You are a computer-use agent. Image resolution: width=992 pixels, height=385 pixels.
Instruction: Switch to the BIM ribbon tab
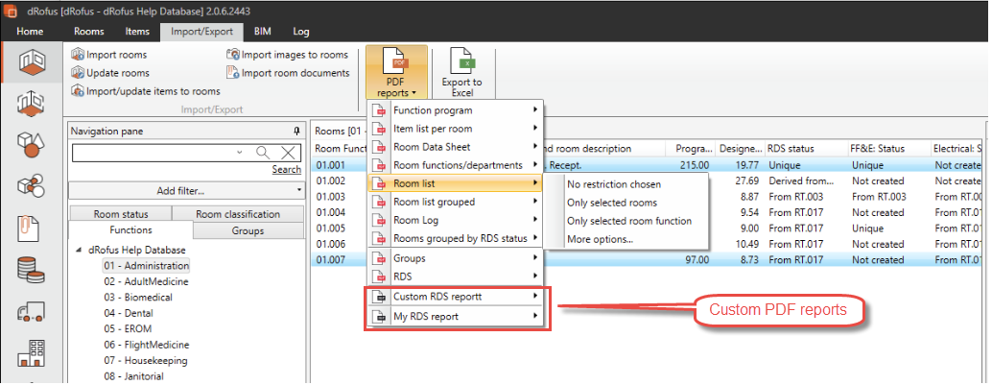pos(262,32)
